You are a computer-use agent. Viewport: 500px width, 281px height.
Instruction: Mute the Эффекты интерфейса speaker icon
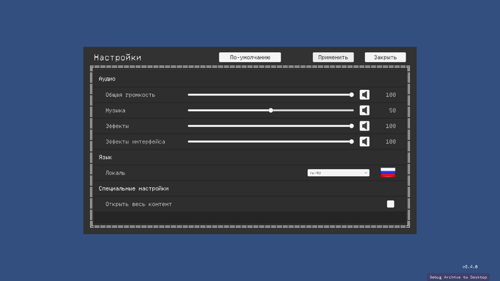tap(364, 142)
